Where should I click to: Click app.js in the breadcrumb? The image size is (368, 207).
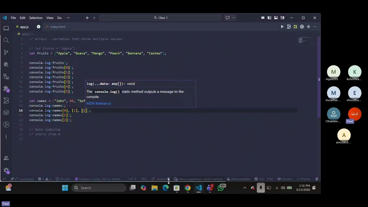[x=26, y=34]
